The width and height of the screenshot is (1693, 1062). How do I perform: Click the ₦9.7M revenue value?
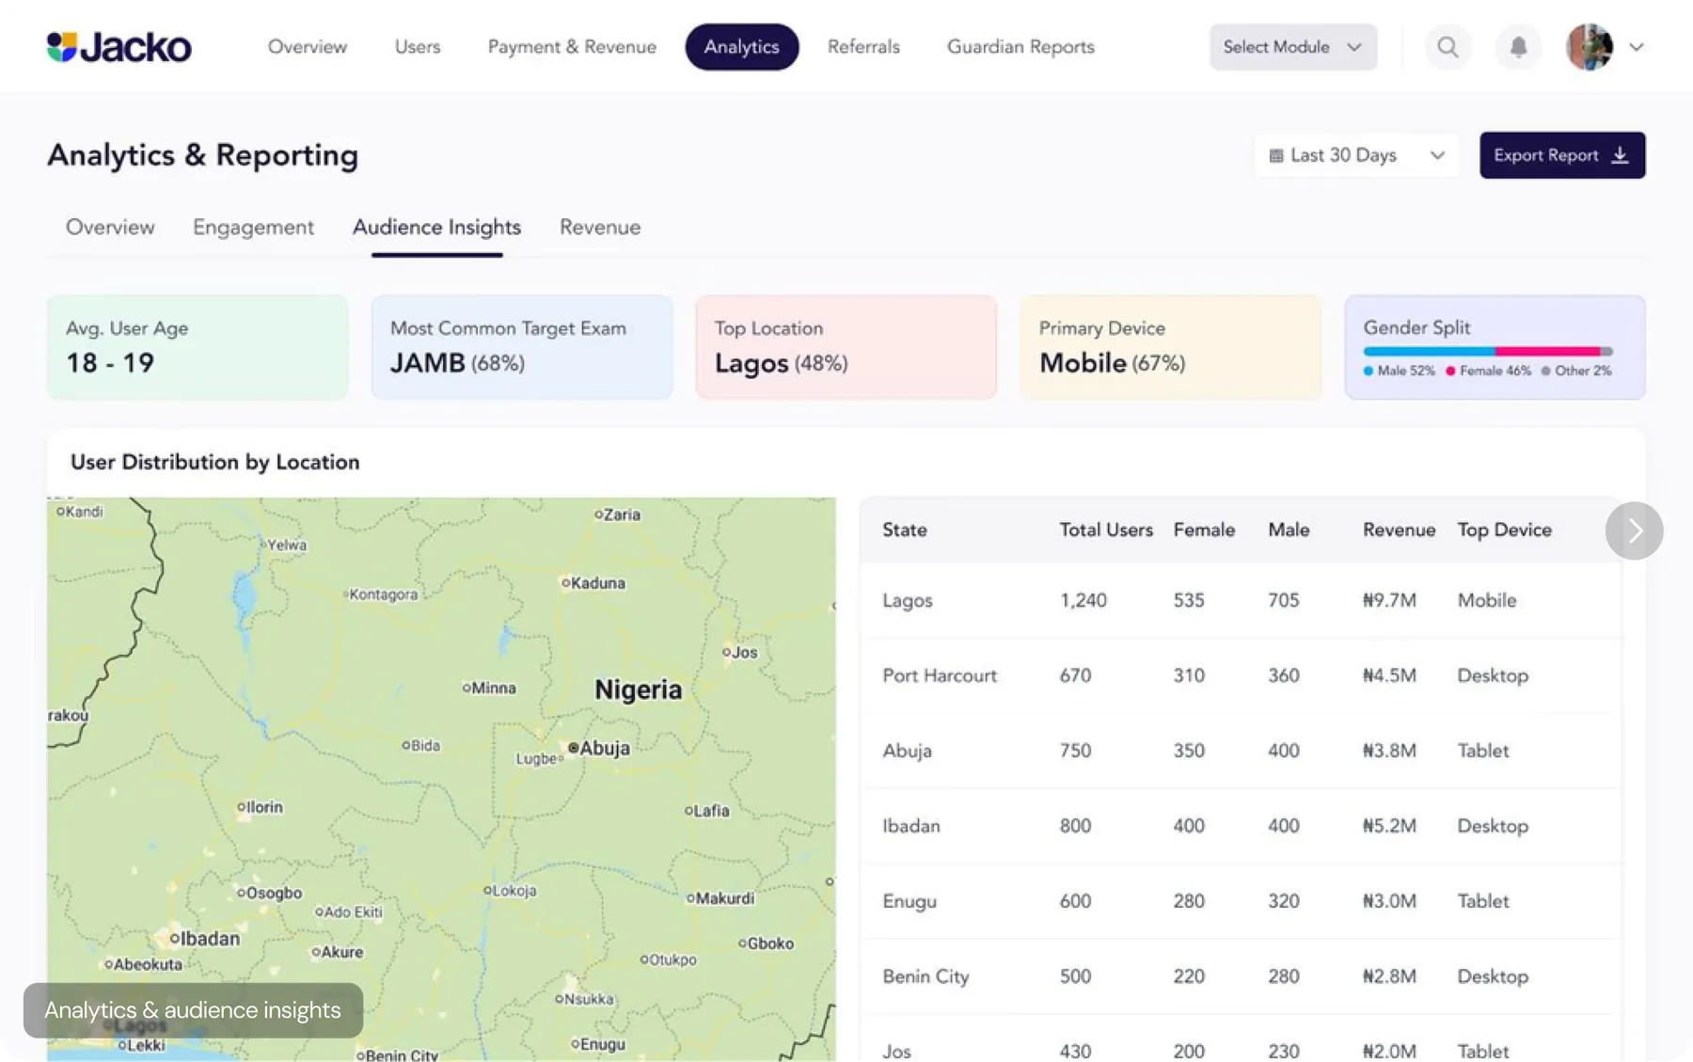coord(1389,600)
